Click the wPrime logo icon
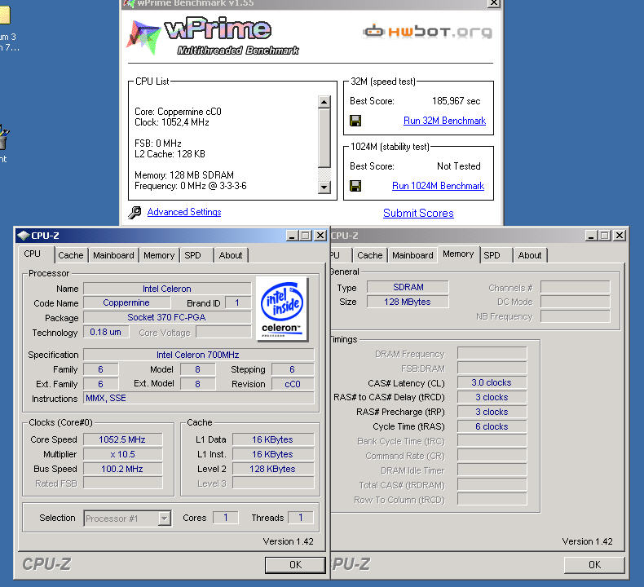 143,37
